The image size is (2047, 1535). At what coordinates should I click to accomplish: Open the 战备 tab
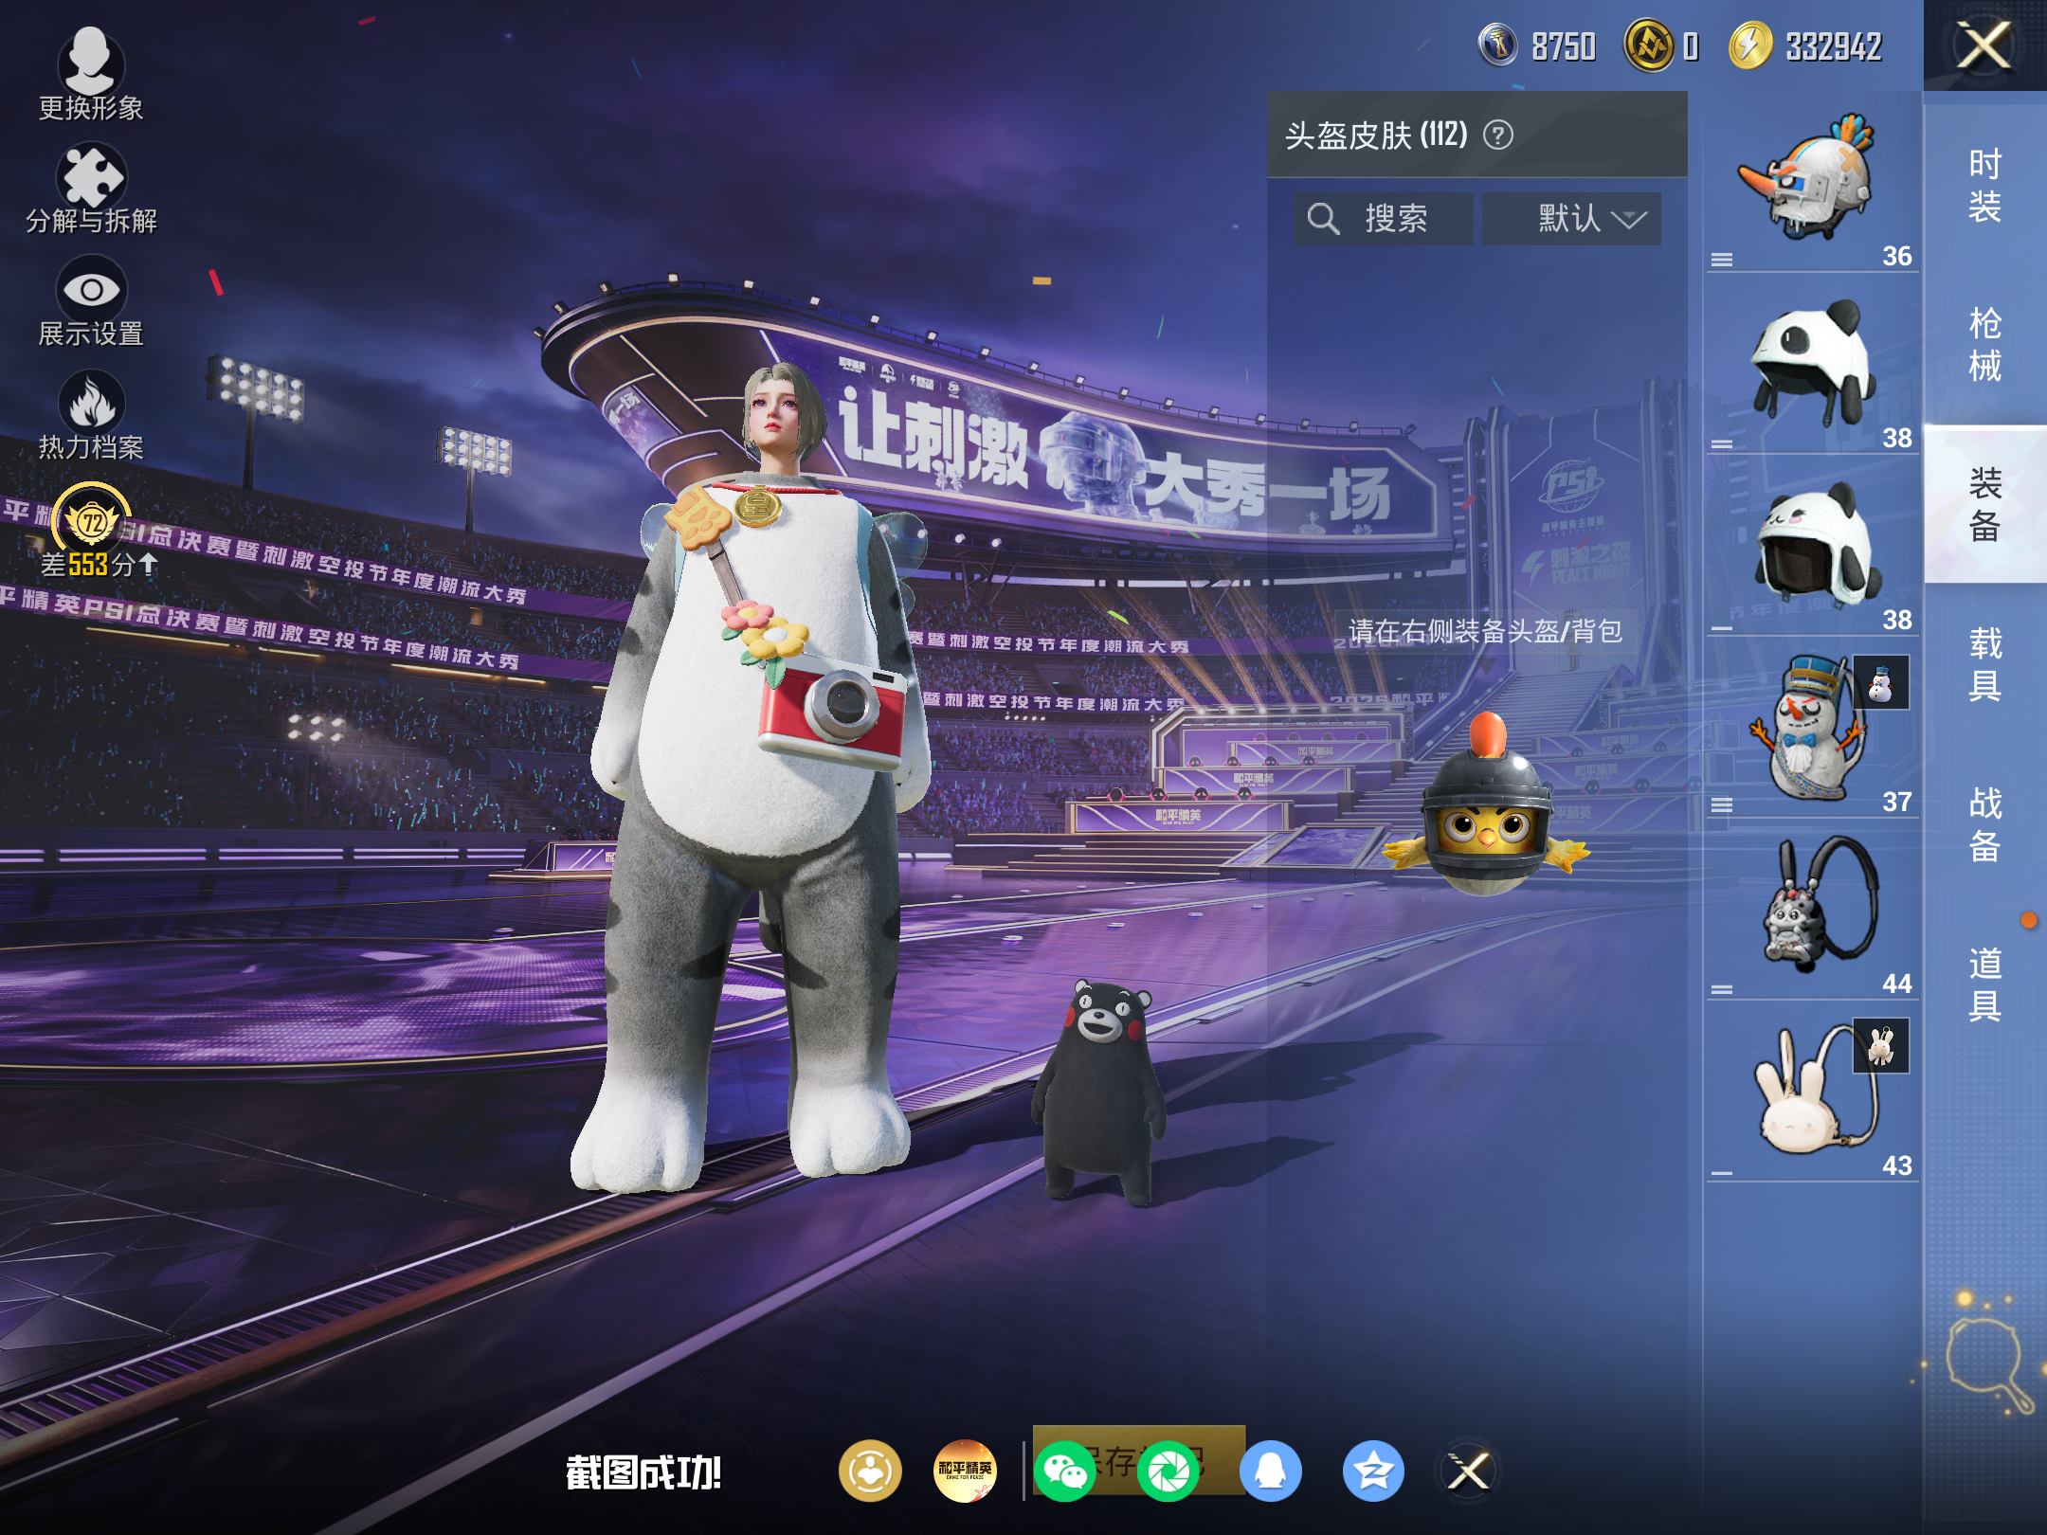coord(1985,823)
